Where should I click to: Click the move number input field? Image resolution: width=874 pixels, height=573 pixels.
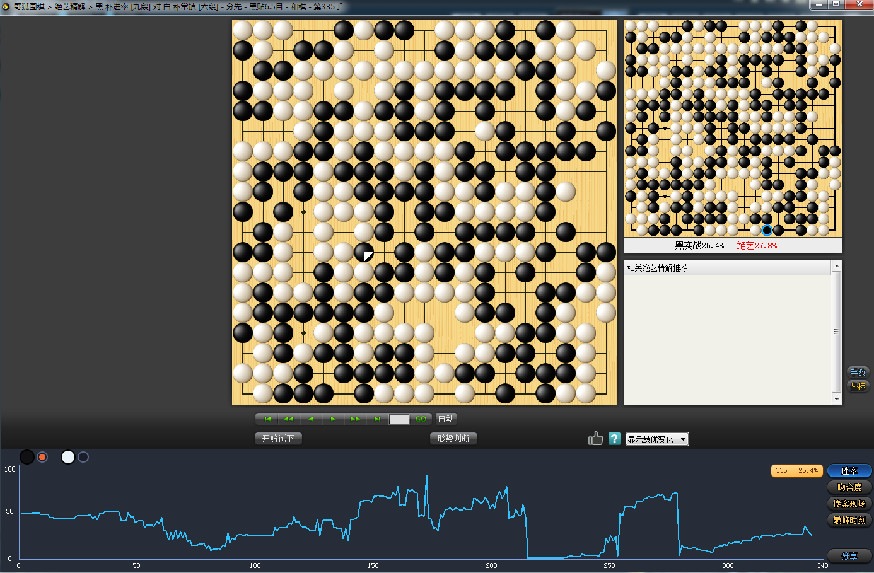399,419
